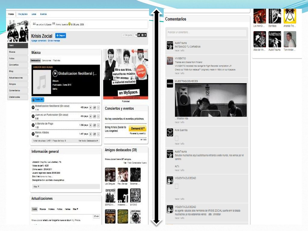Follow Krisis Zocial with Seguir button
This screenshot has width=308, height=231.
click(x=60, y=35)
